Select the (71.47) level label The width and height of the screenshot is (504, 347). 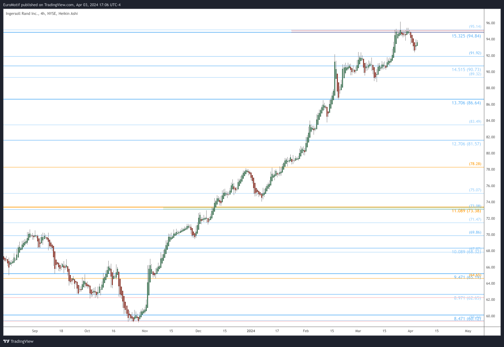(x=475, y=219)
